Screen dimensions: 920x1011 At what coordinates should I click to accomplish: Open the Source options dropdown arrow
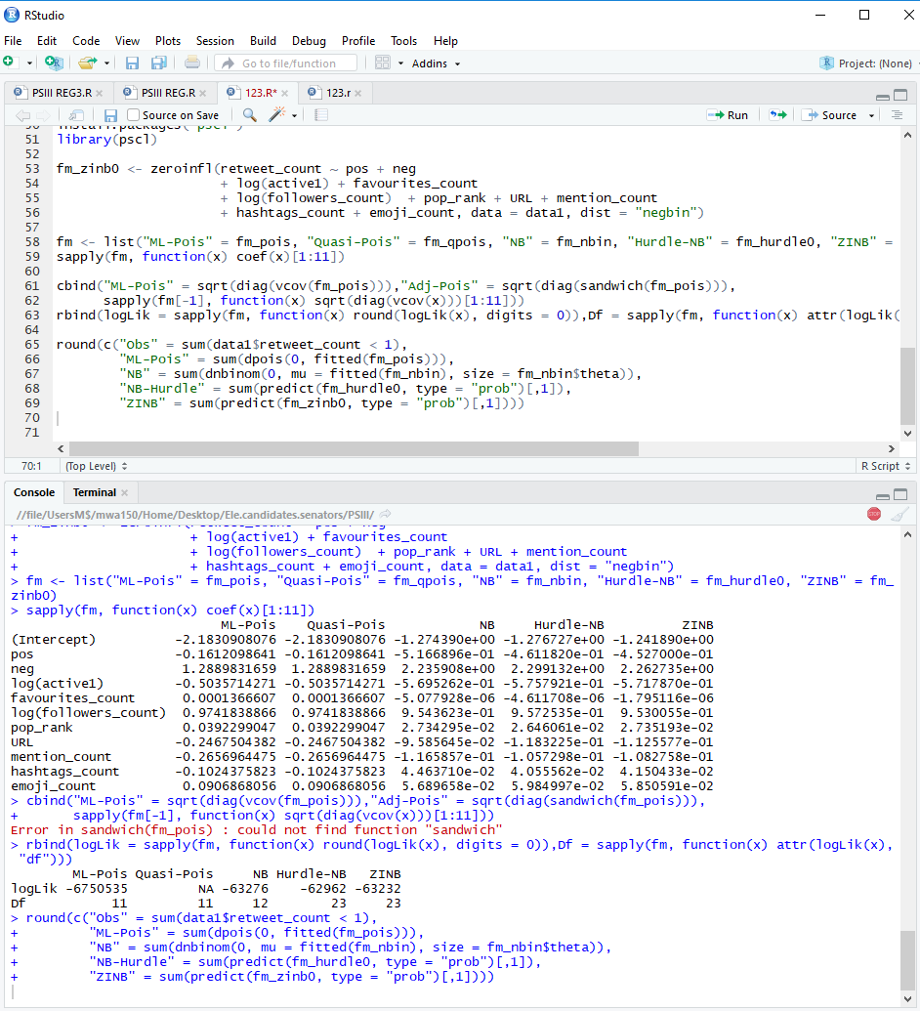871,116
